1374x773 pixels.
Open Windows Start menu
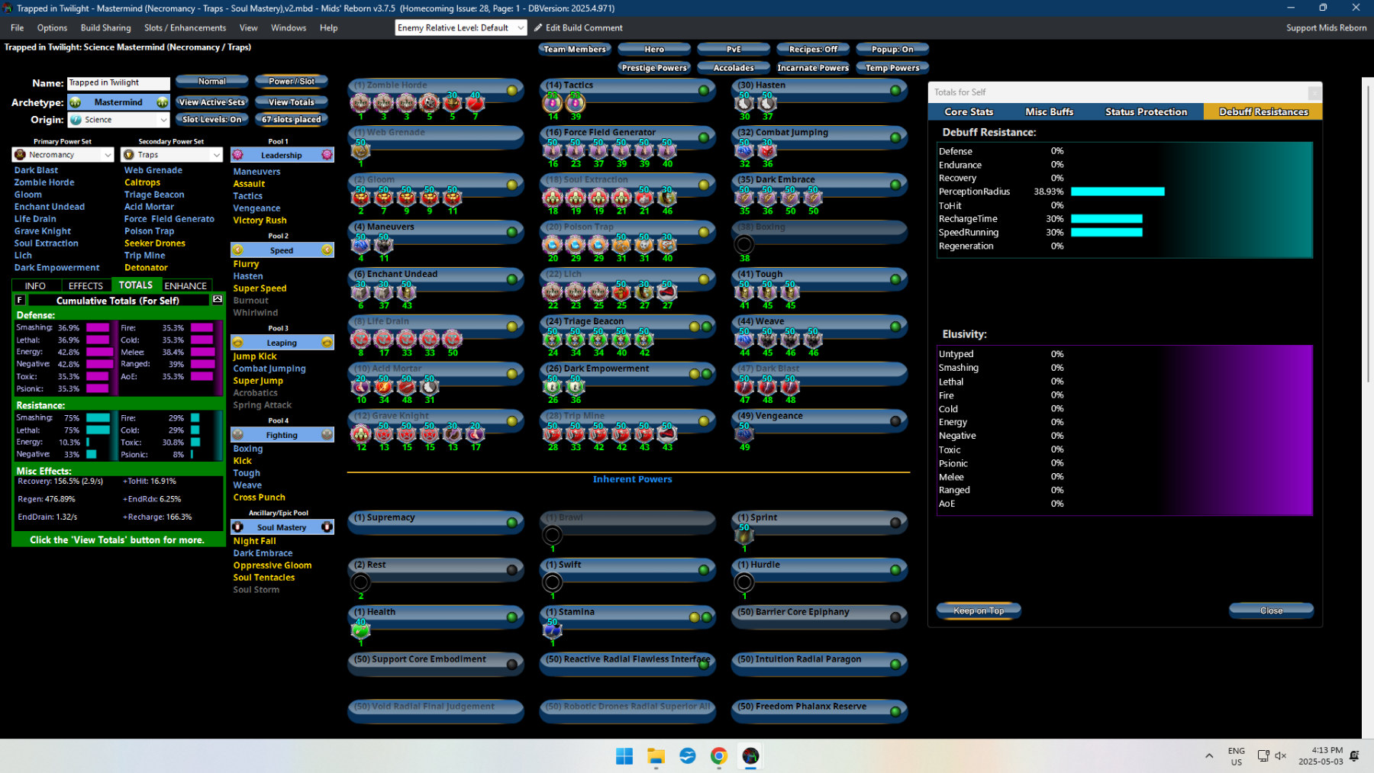coord(624,756)
